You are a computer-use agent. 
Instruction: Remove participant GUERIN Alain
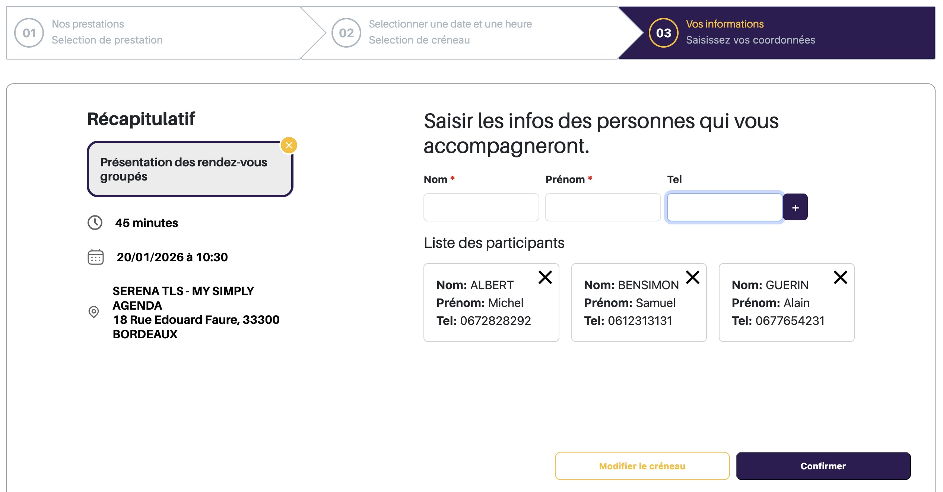[x=840, y=277]
